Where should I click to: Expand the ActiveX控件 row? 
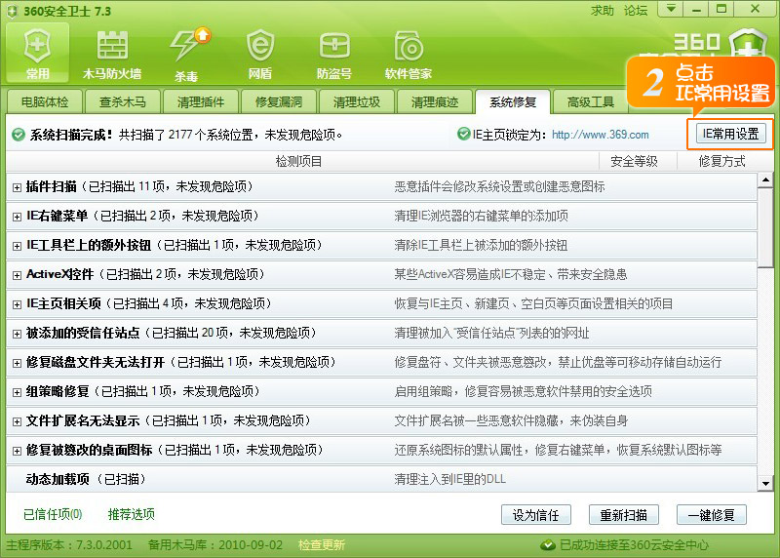click(x=17, y=275)
